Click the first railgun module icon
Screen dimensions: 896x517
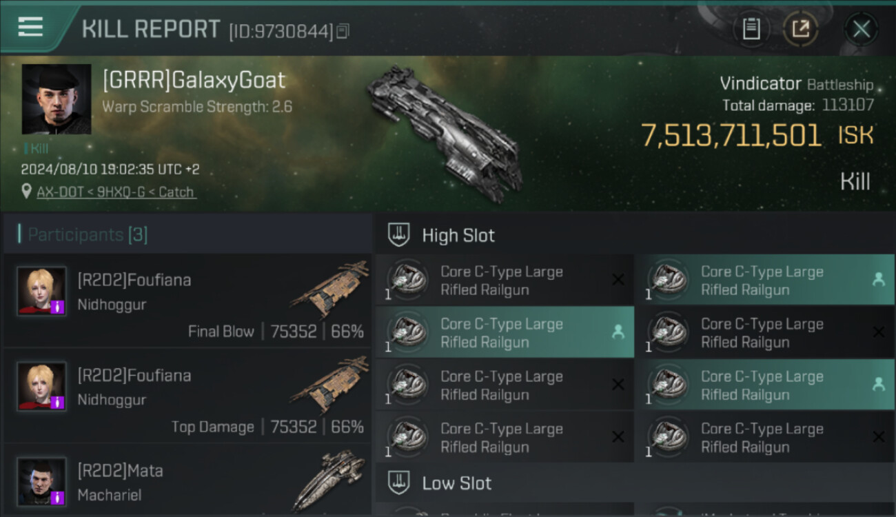coord(407,280)
